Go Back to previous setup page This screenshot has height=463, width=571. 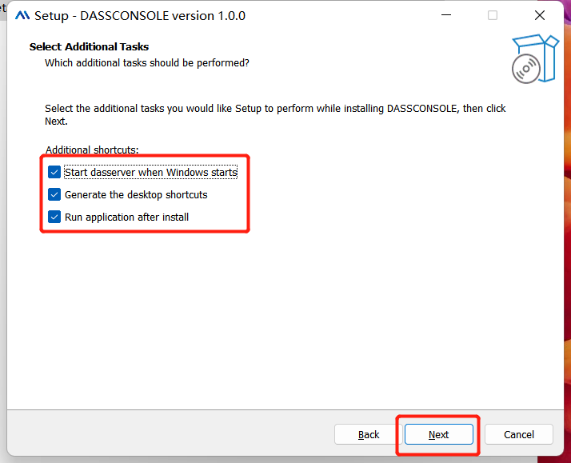368,434
